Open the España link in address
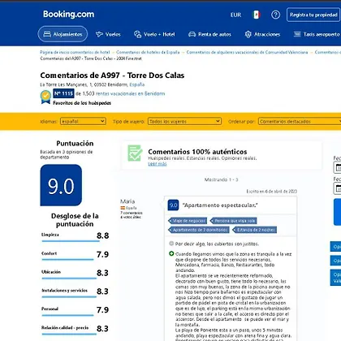 tap(137, 84)
